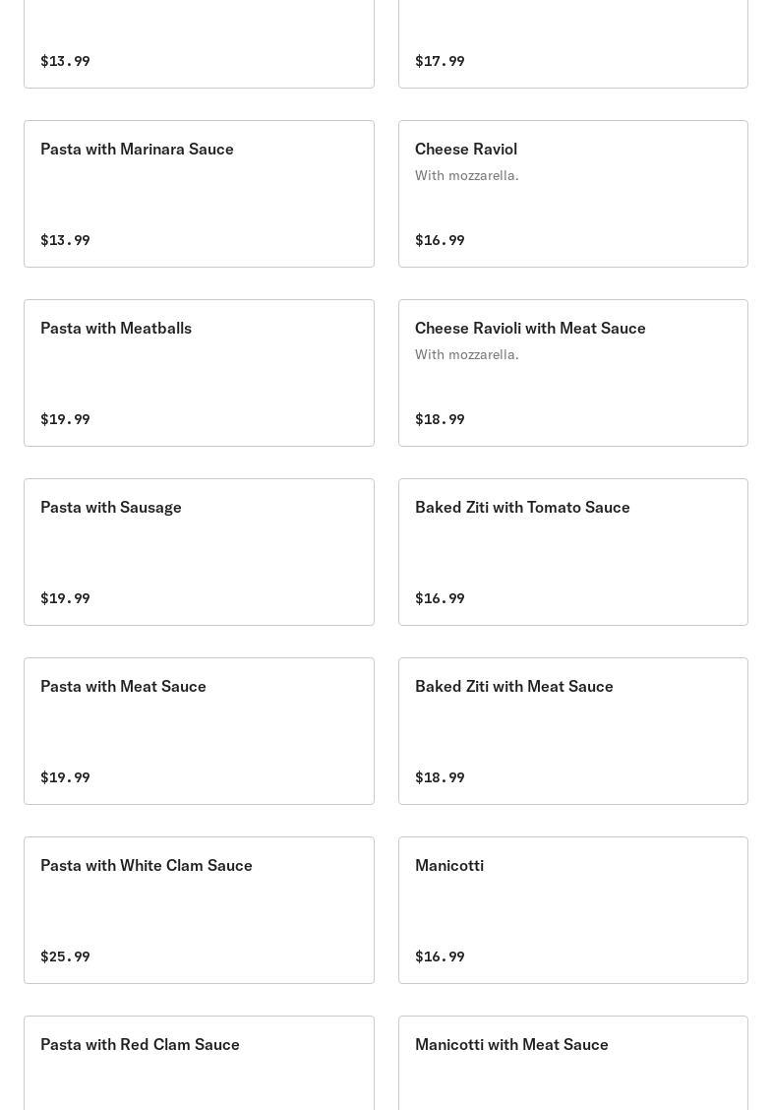The image size is (772, 1110).
Task: Open the Pasta with Meatballs item
Action: coord(199,372)
